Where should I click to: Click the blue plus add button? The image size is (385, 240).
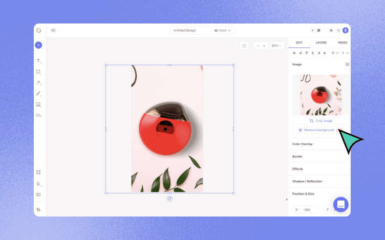pos(38,45)
